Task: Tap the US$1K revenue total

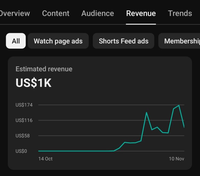Action: point(33,83)
